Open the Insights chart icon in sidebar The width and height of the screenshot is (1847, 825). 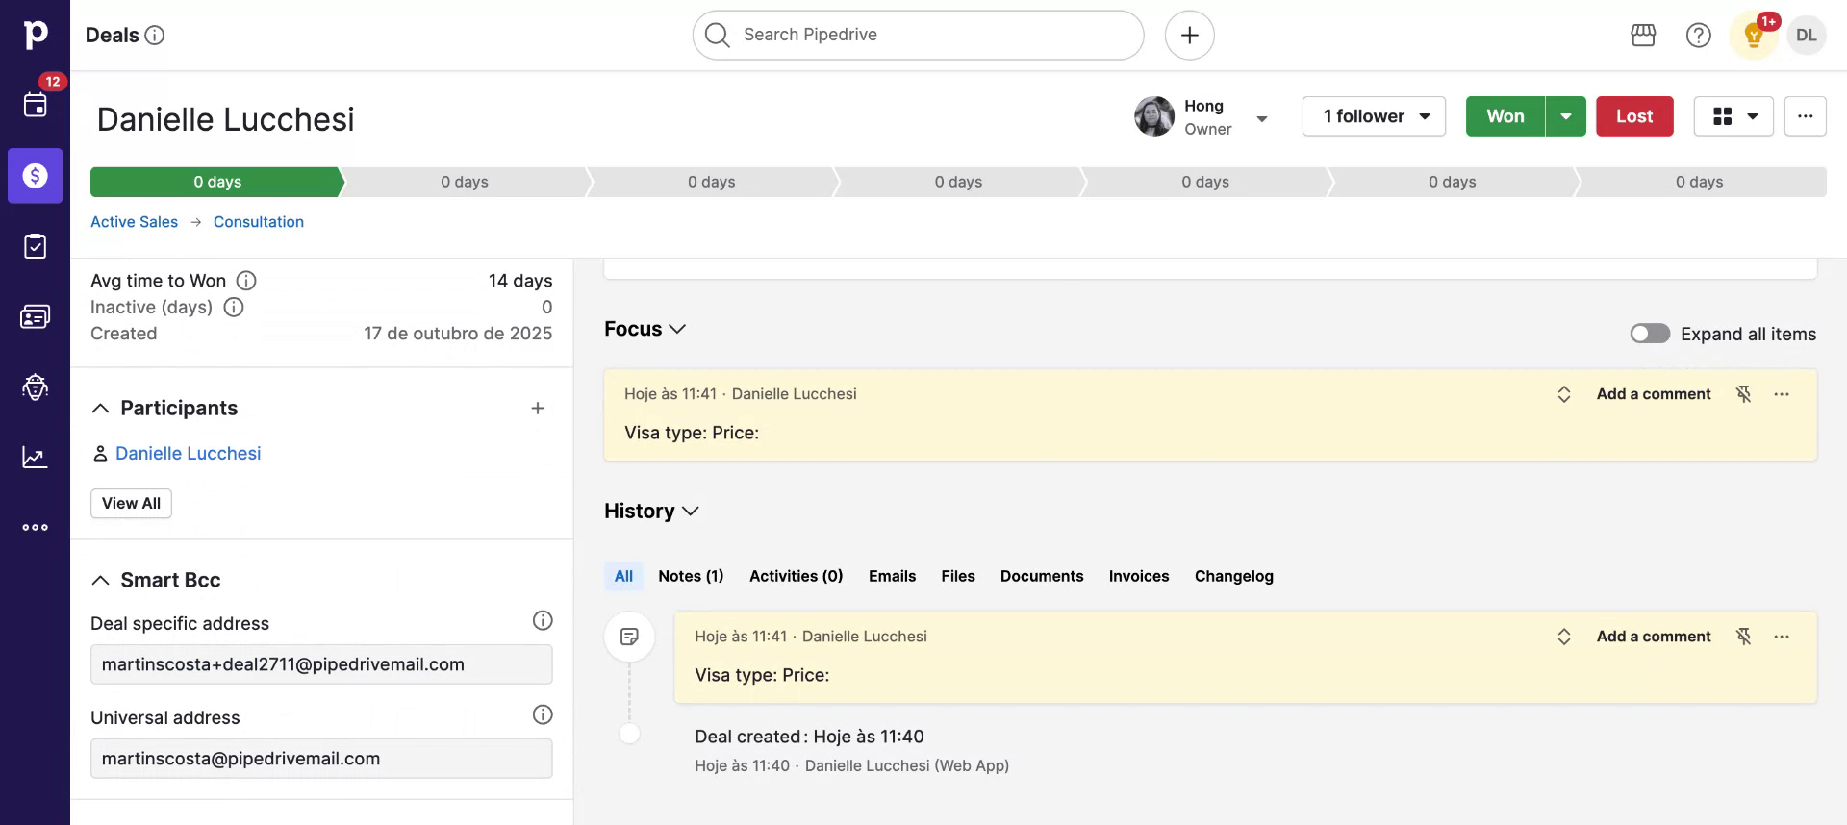35,457
